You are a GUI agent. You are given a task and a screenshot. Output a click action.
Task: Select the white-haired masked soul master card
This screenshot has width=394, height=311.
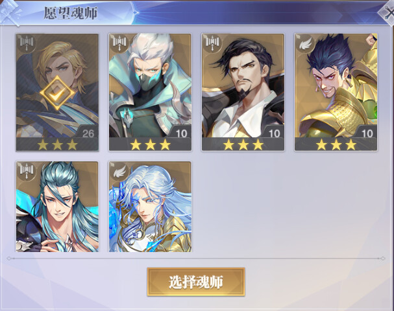pos(150,92)
